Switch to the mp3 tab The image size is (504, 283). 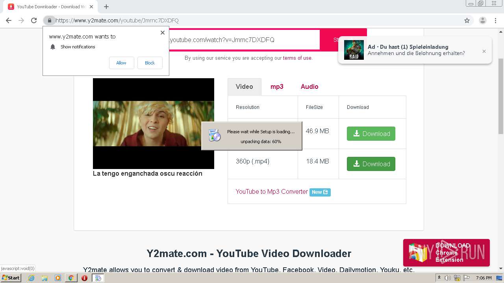click(x=277, y=86)
